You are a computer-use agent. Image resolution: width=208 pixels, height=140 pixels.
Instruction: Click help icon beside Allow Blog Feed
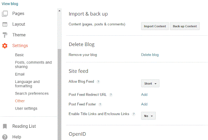tap(98, 82)
